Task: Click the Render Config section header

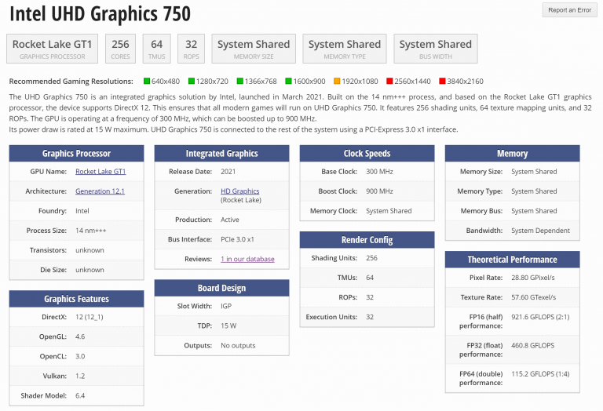Action: click(367, 240)
